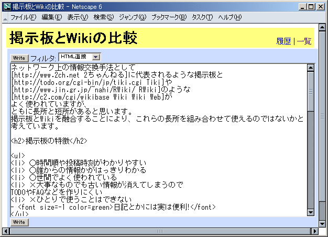The width and height of the screenshot is (328, 237).
Task: Click the textarea vertical scrollbar thumb
Action: [x=311, y=91]
